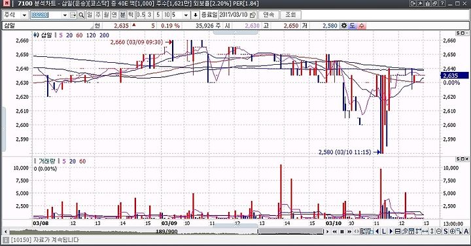Click the 20 moving average legend
Image resolution: width=471 pixels, height=246 pixels.
[x=69, y=35]
